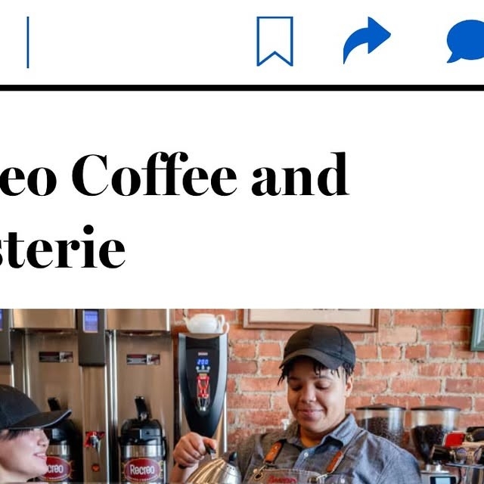484x484 pixels.
Task: Open the coffee shop hero photo
Action: 242,396
